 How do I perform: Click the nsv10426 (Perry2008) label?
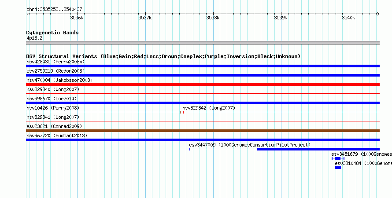click(x=53, y=108)
